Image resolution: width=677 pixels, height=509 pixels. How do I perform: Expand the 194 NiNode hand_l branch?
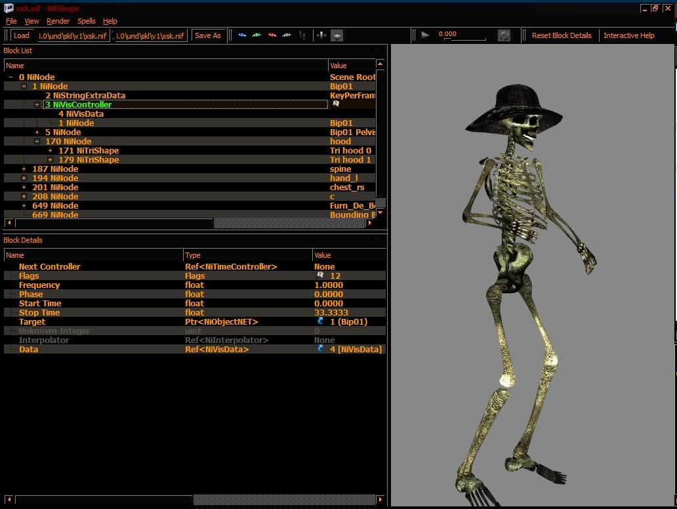click(x=24, y=178)
